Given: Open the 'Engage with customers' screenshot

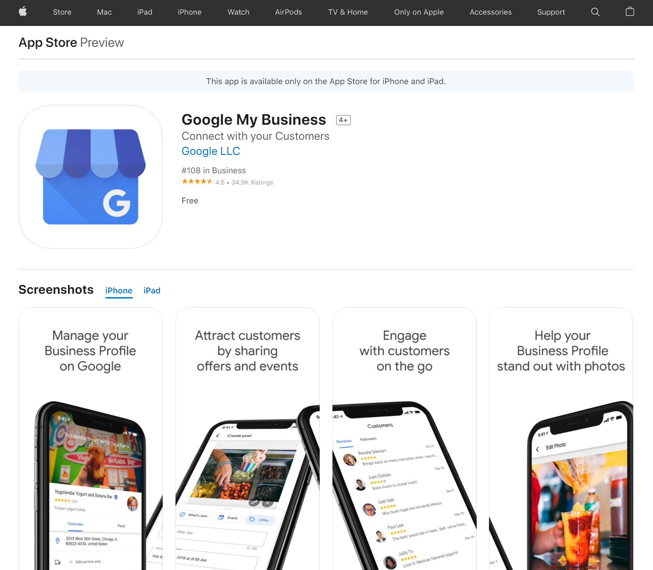Looking at the screenshot, I should [x=404, y=439].
